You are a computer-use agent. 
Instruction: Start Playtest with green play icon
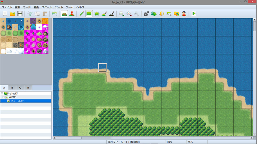click(x=194, y=14)
